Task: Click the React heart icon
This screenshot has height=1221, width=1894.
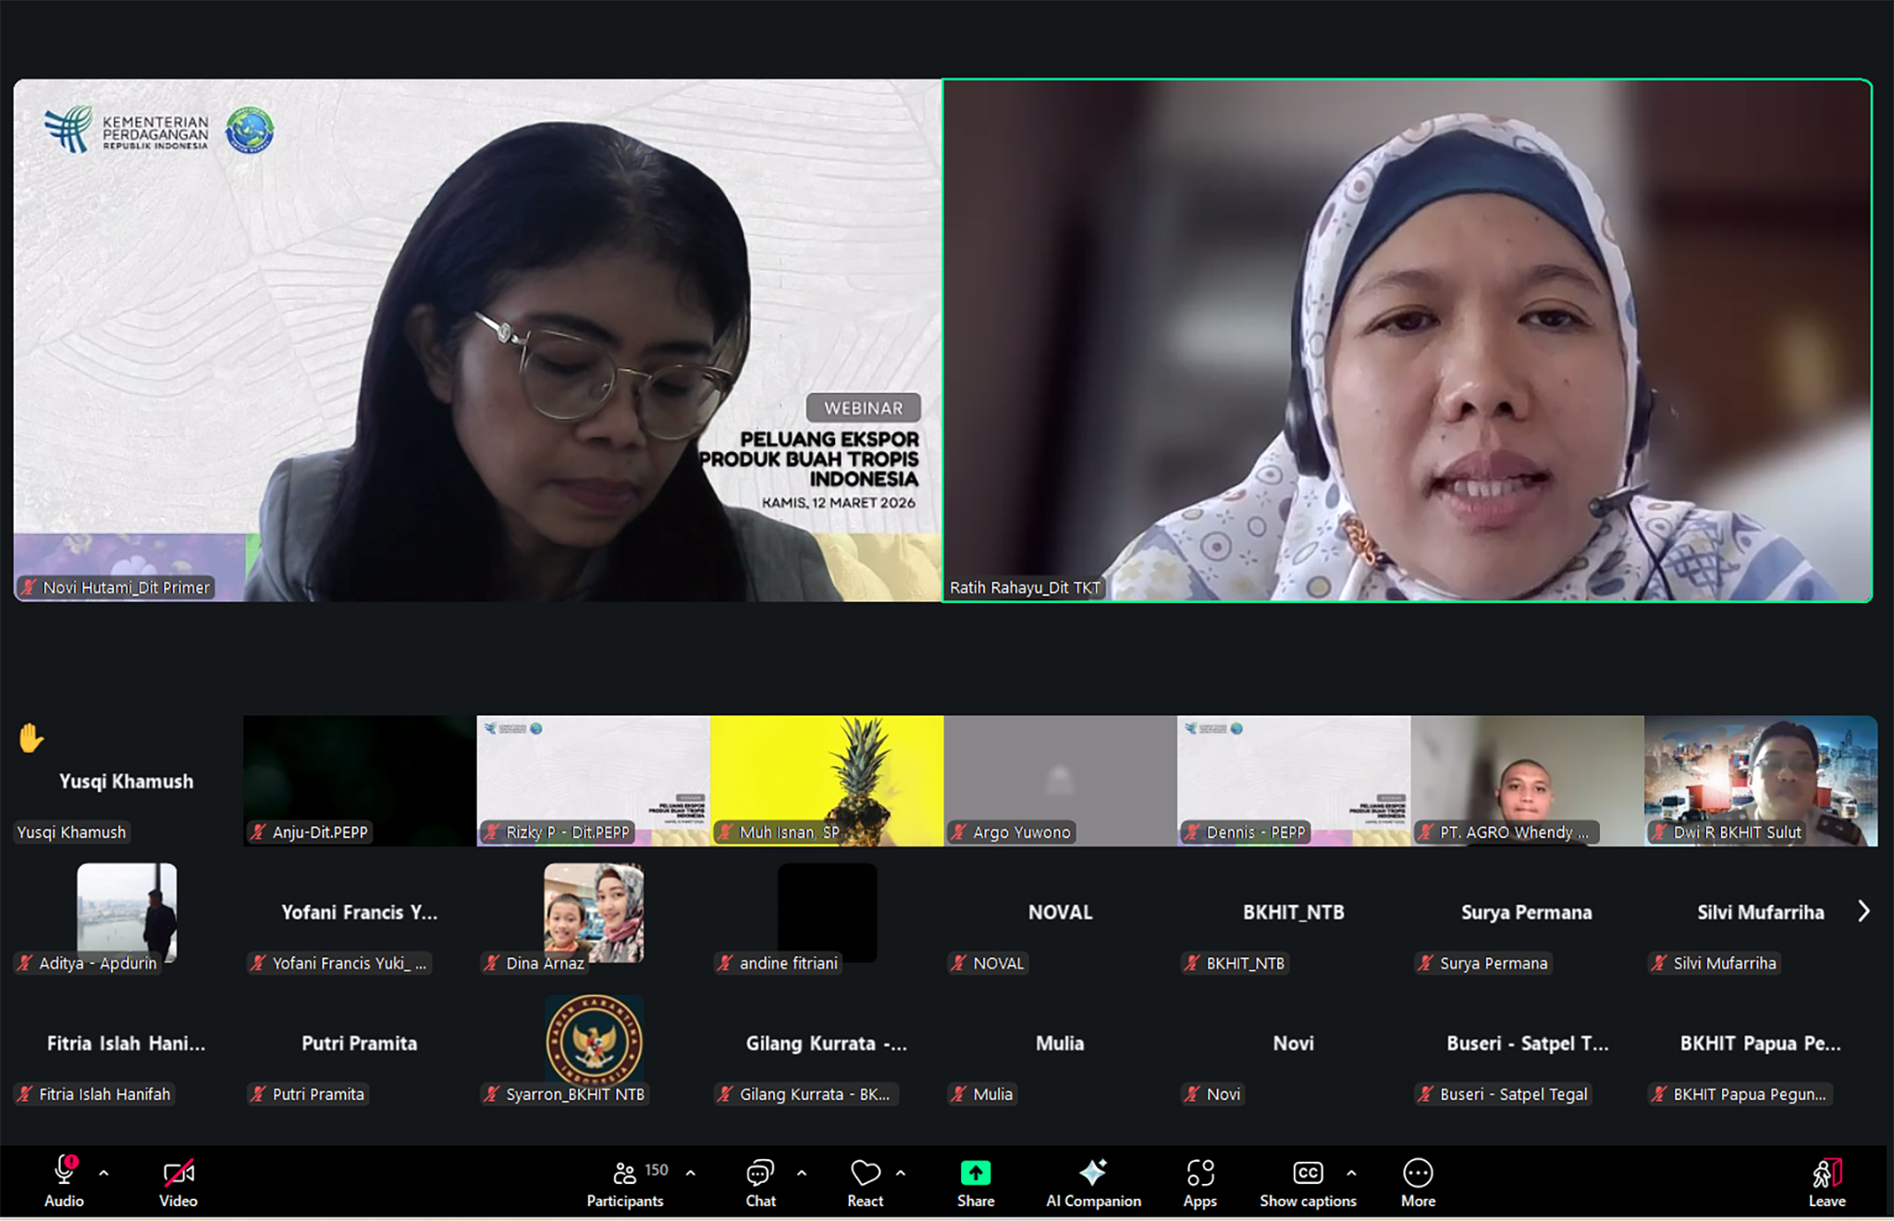Action: (865, 1173)
